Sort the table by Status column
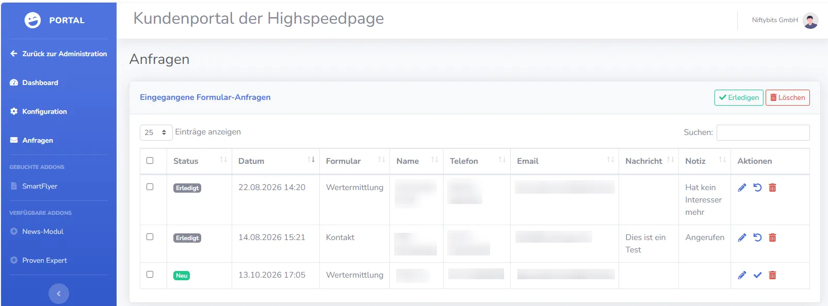This screenshot has width=828, height=306. [x=199, y=161]
